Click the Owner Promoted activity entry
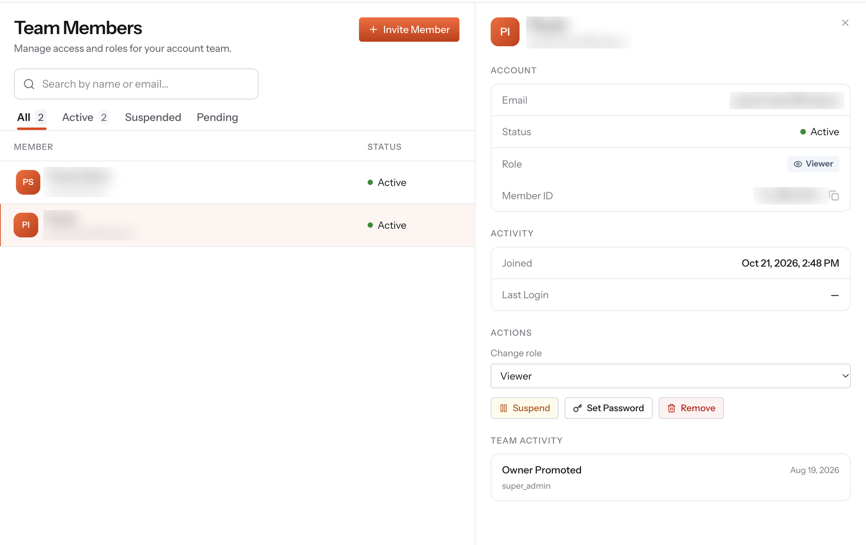 [x=670, y=477]
